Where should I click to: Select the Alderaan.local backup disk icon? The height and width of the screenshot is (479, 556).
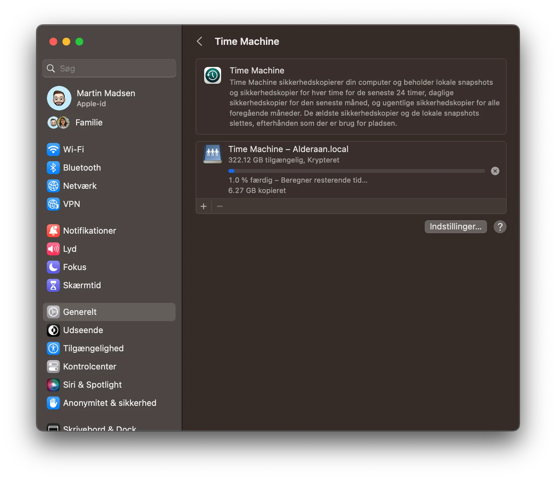213,154
